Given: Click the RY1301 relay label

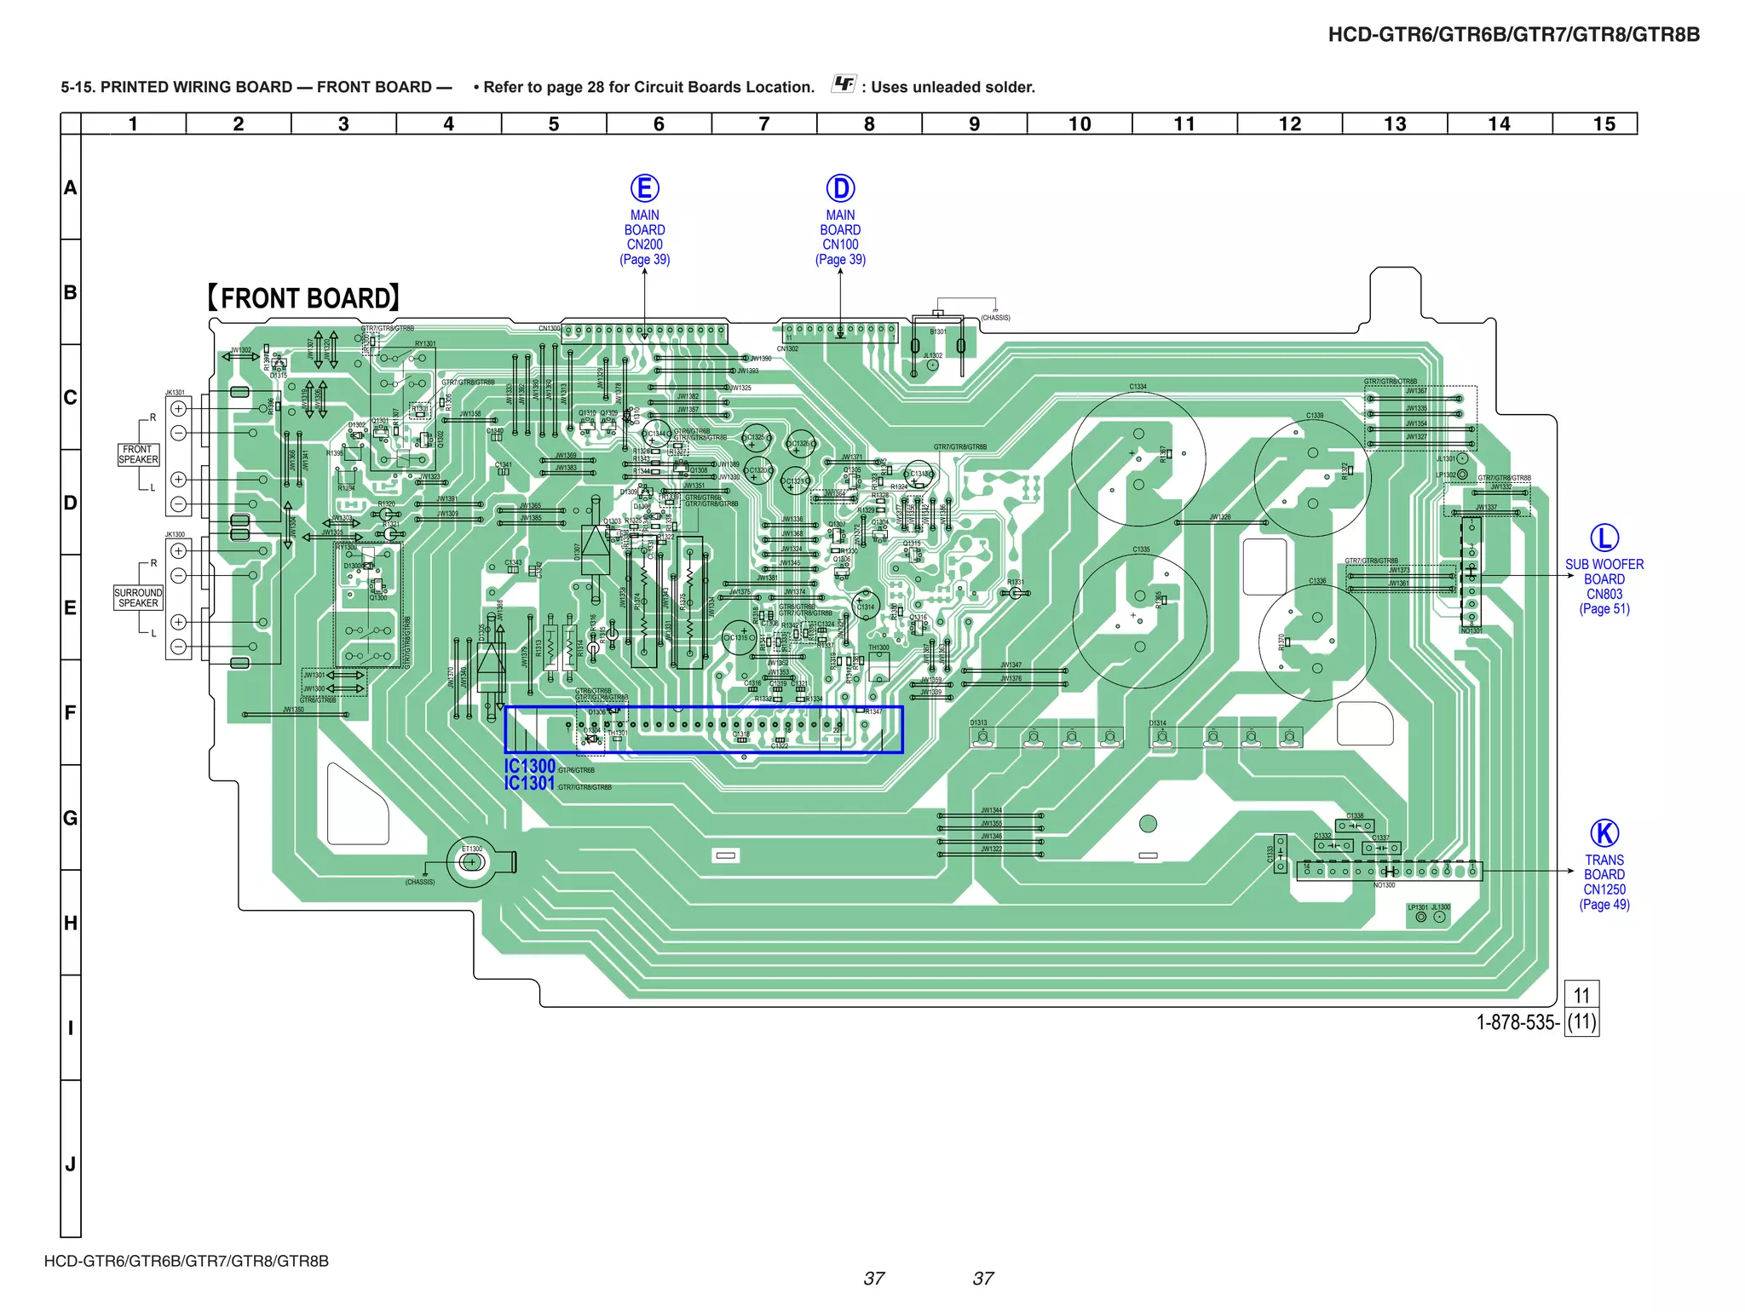Looking at the screenshot, I should pos(425,344).
